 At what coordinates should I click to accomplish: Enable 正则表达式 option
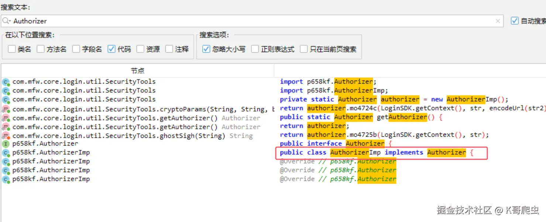coord(255,49)
